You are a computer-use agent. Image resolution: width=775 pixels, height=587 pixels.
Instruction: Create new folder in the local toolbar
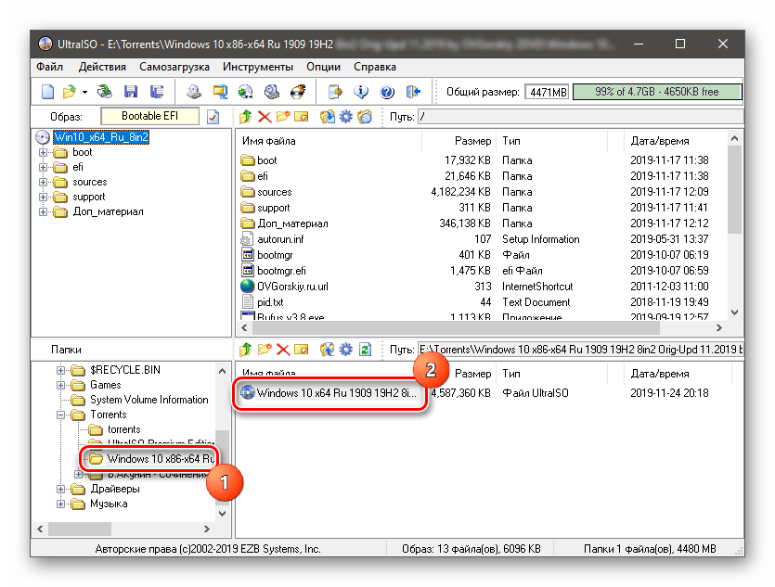coord(265,350)
